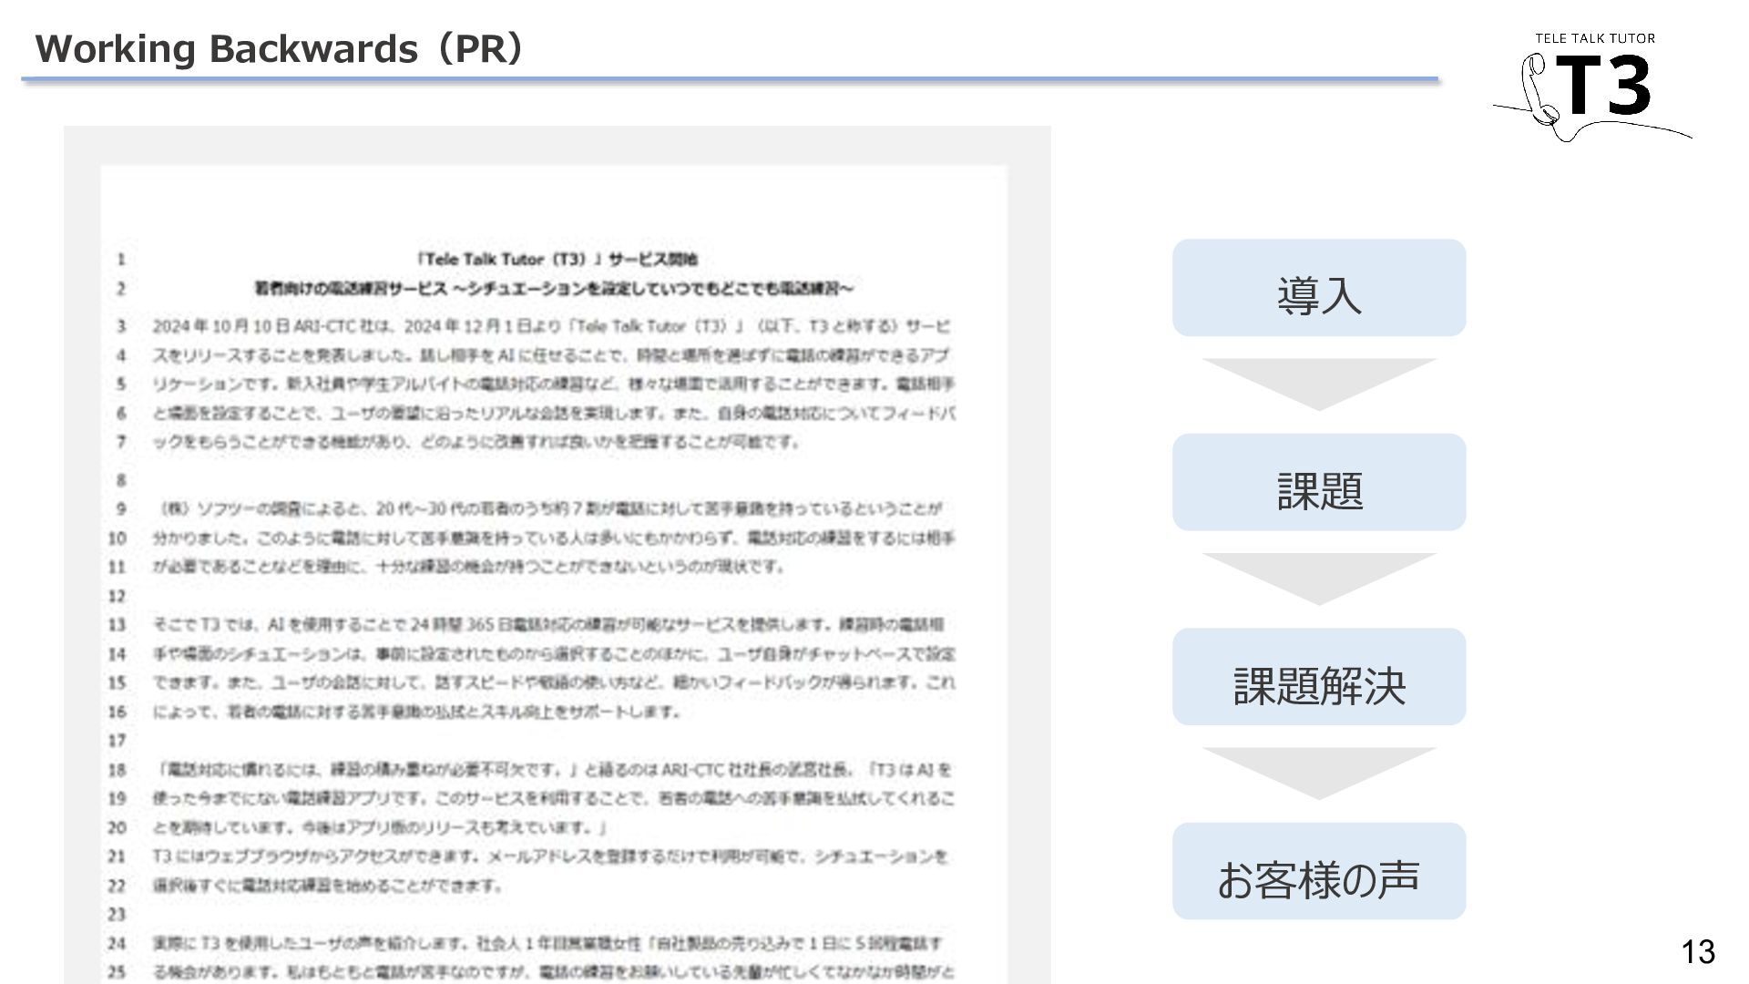Select the お客様の声 box
This screenshot has height=984, width=1749.
click(x=1318, y=871)
